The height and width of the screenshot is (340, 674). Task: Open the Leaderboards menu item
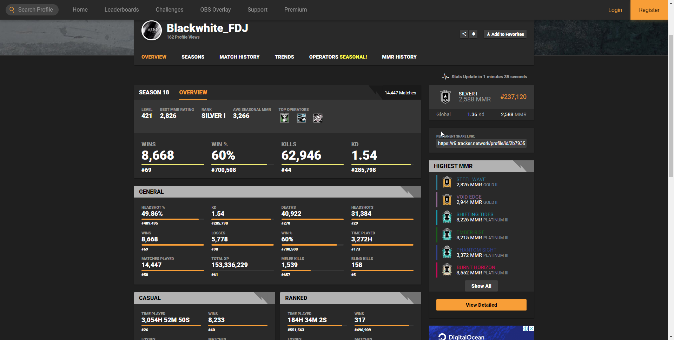pyautogui.click(x=121, y=10)
